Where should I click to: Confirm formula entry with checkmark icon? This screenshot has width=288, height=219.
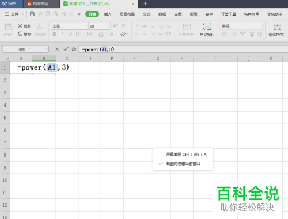(66, 49)
